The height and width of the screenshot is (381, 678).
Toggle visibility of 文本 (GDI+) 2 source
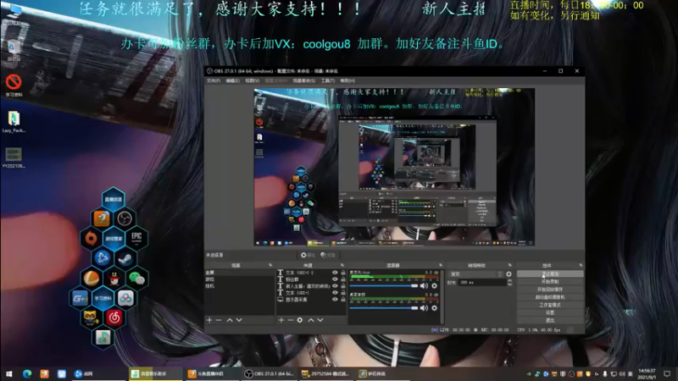click(335, 273)
